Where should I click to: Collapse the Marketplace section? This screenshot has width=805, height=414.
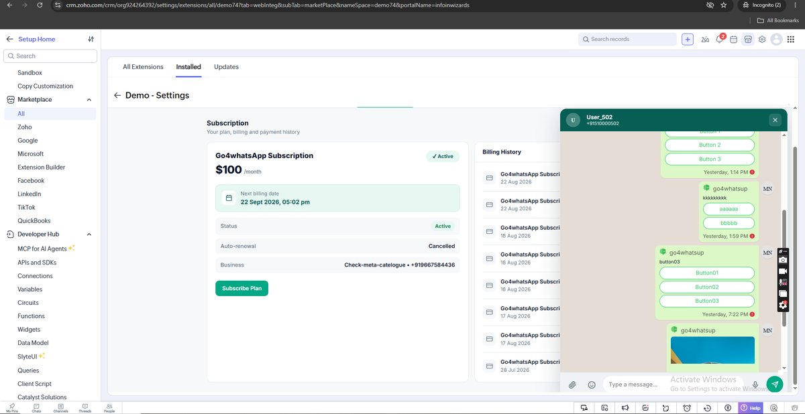coord(89,100)
